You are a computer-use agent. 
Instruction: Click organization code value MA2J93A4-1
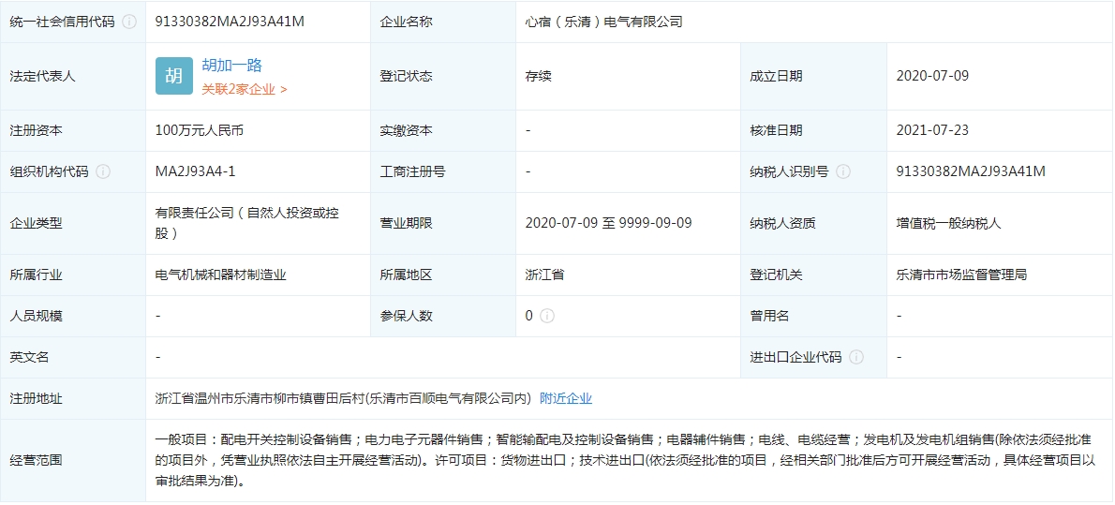click(x=195, y=171)
